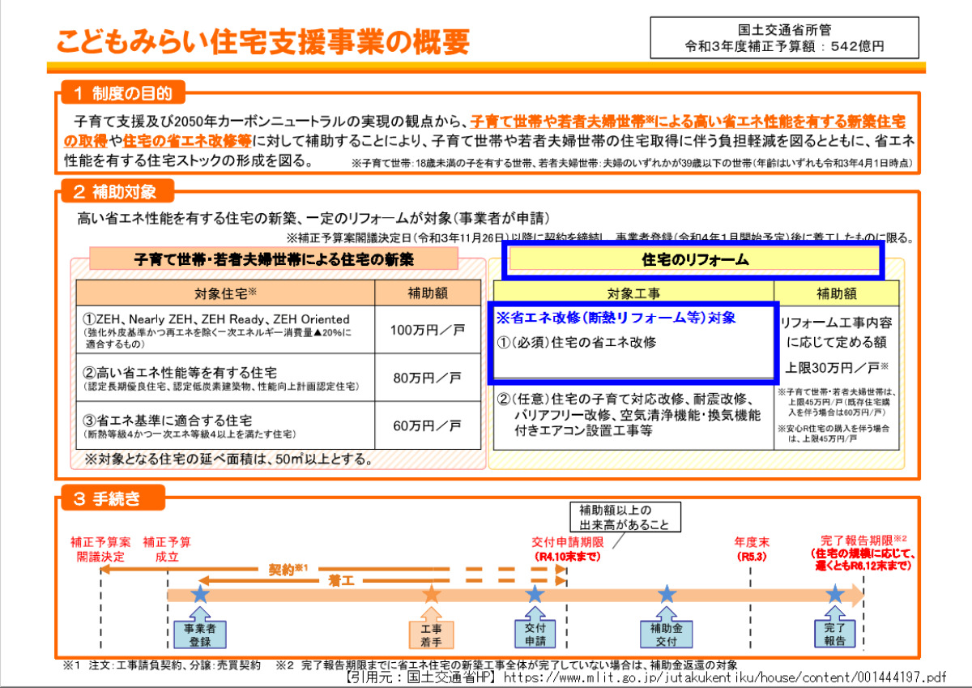This screenshot has width=972, height=688.
Task: Click the 認定長期優良住宅 sub-note
Action: pyautogui.click(x=221, y=387)
